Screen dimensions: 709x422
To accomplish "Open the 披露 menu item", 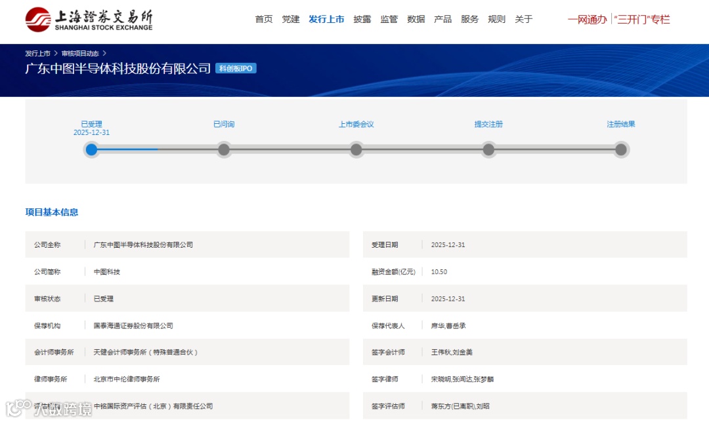I will (362, 19).
